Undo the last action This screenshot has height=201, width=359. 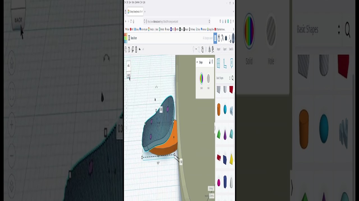pyautogui.click(x=140, y=49)
